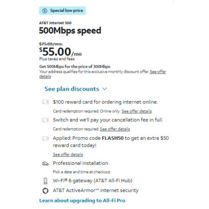Click the ActiveArmor shield icon
The width and height of the screenshot is (209, 209).
46,190
